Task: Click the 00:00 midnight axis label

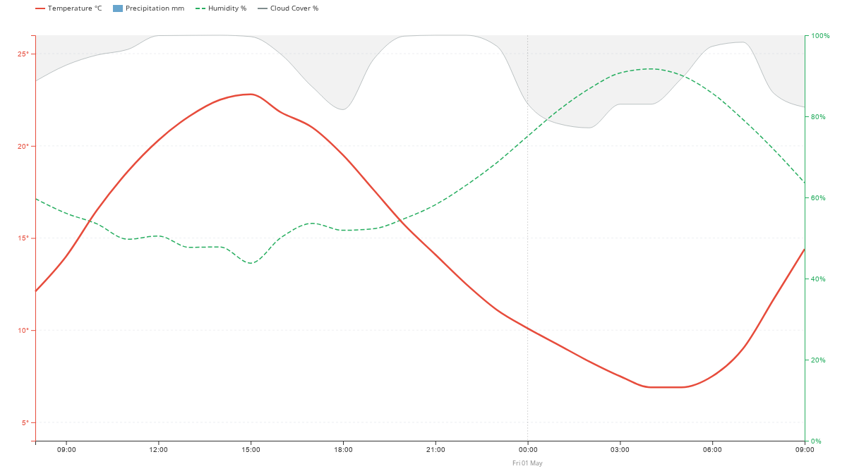Action: pos(528,449)
